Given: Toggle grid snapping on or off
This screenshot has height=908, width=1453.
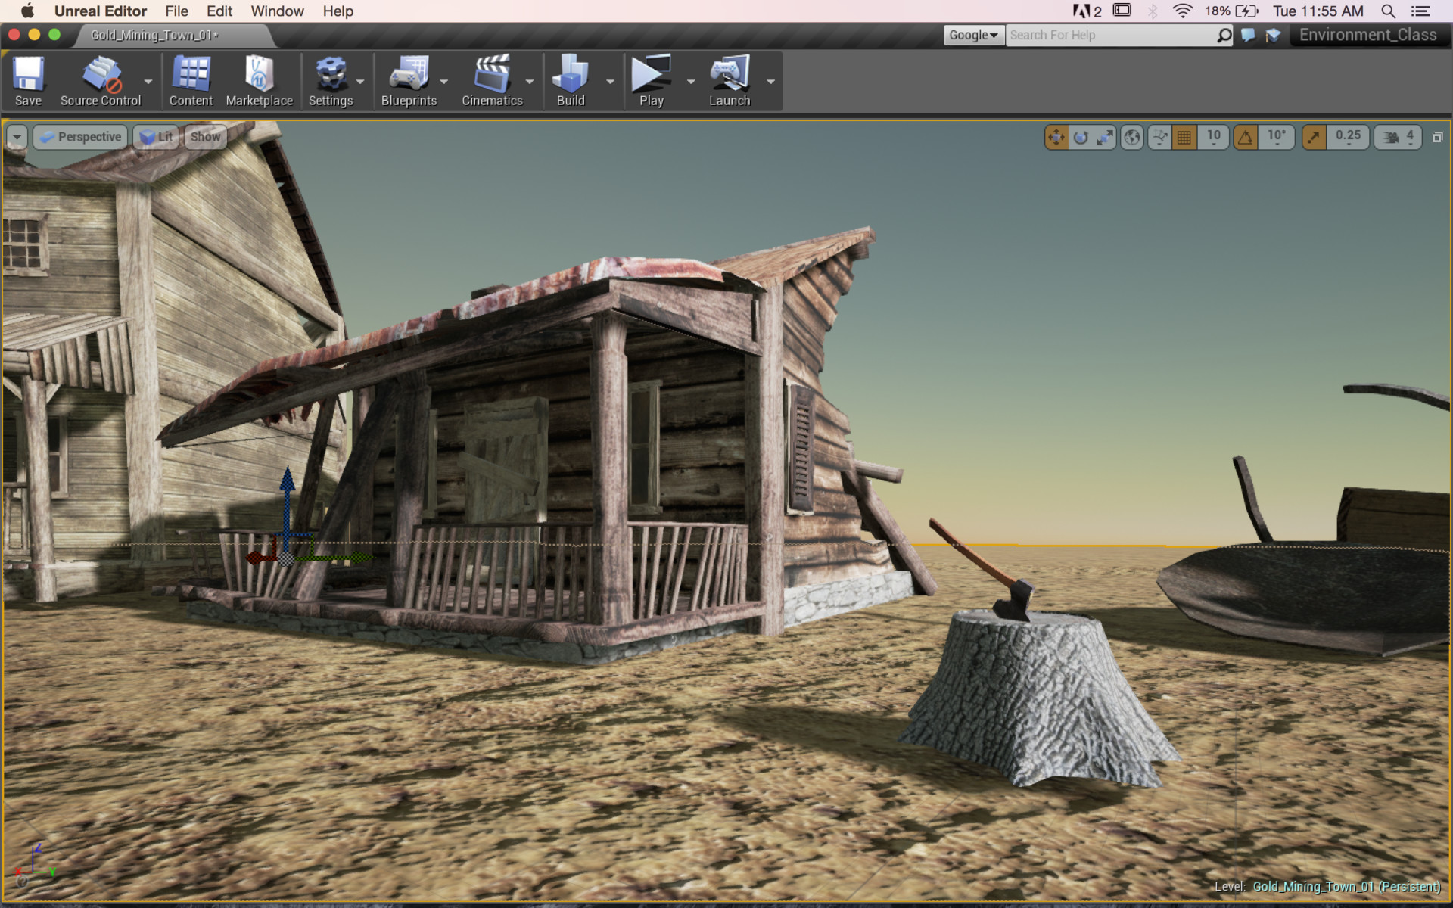Looking at the screenshot, I should click(1184, 137).
